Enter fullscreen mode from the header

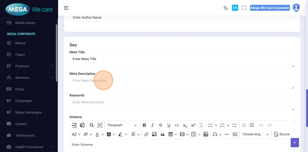tap(244, 8)
